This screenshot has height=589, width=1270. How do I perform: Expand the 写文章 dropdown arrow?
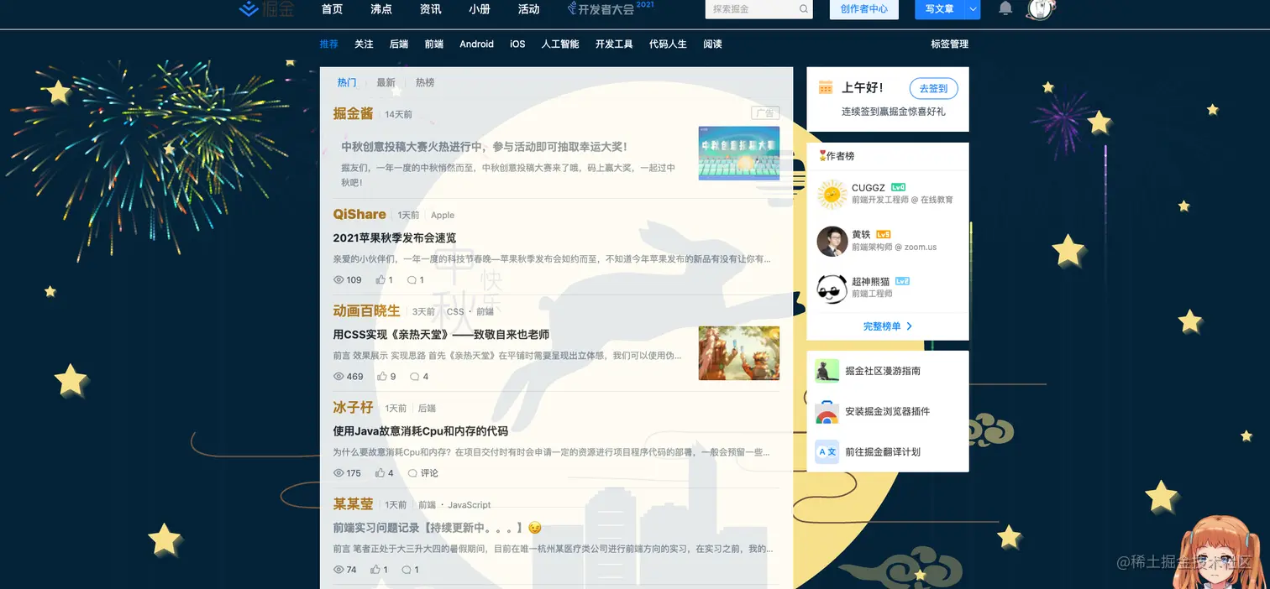click(973, 9)
